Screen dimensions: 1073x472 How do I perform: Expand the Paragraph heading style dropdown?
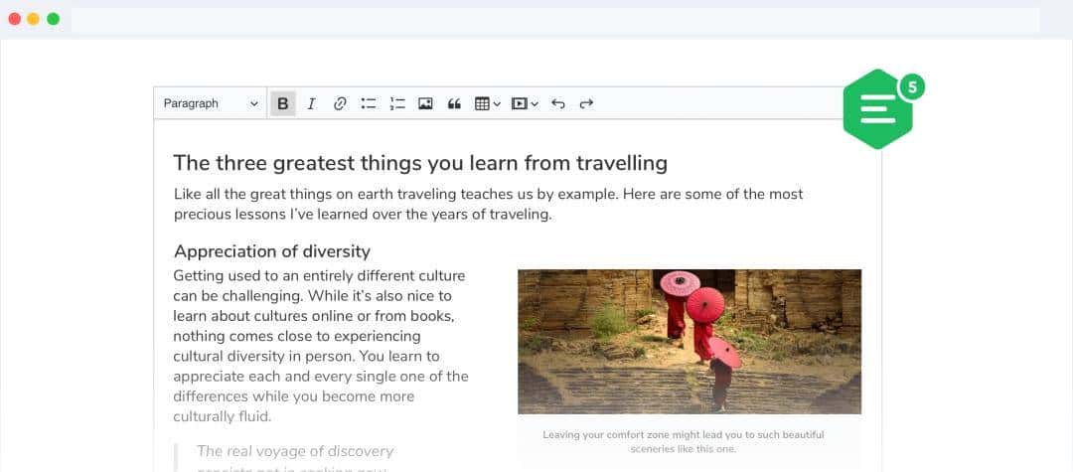tap(211, 103)
